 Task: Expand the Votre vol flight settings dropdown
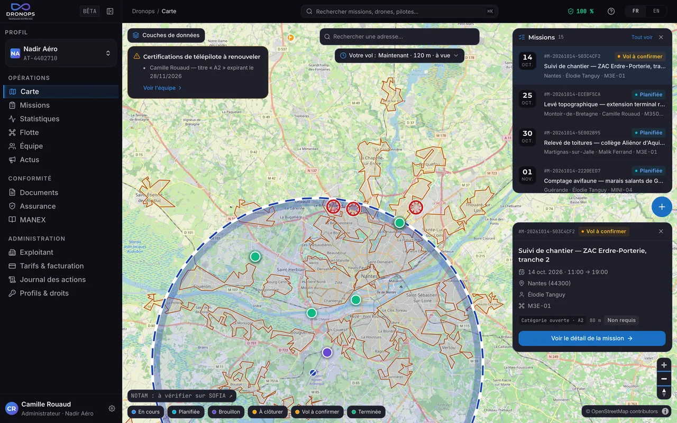coord(399,56)
